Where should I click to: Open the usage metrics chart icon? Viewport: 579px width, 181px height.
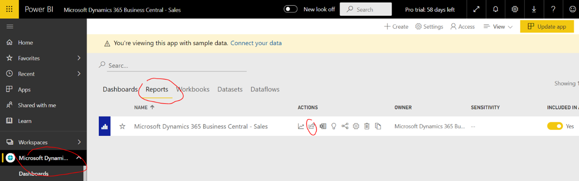click(x=301, y=126)
